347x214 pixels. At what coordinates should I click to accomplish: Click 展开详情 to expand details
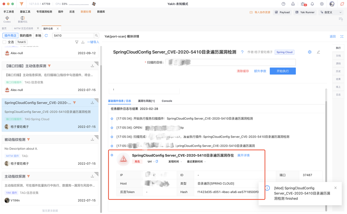pos(243,155)
